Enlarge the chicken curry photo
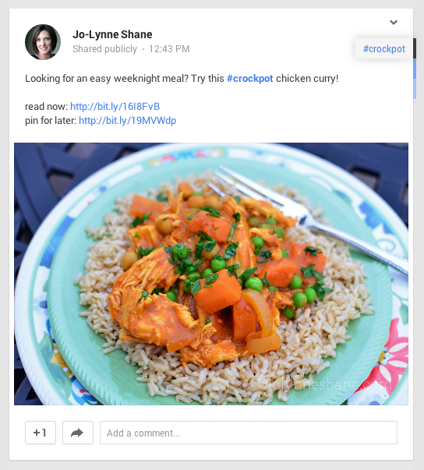 (211, 274)
